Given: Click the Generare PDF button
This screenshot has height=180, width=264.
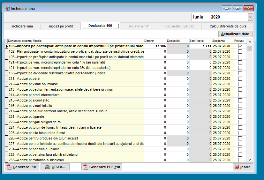Looking at the screenshot, I should [x=22, y=167].
